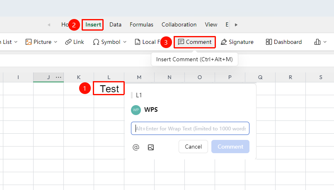Submit with the blue Comment button
334x190 pixels.
click(230, 147)
